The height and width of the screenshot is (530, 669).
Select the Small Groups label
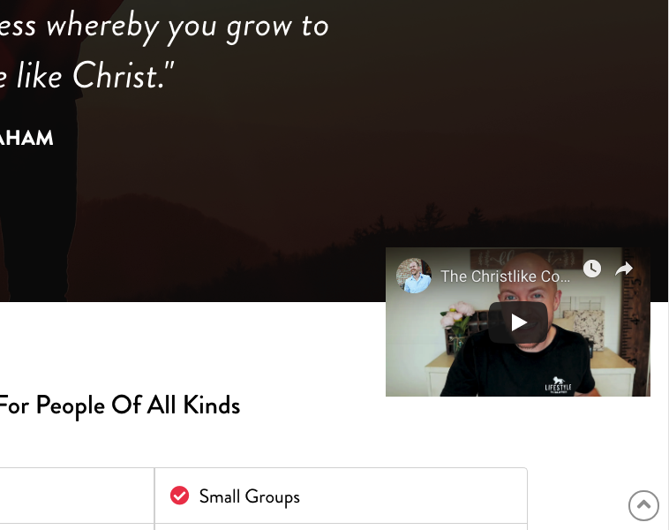point(250,496)
